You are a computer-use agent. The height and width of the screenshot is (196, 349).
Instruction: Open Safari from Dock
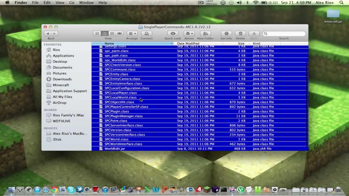pyautogui.click(x=46, y=190)
